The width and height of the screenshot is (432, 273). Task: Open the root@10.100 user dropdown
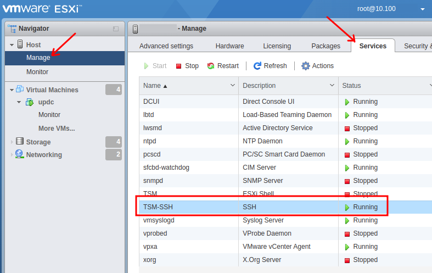click(422, 9)
